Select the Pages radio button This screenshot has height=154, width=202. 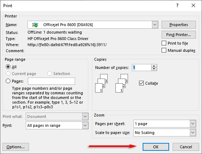[8, 81]
